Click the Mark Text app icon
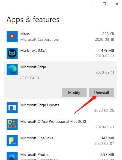 pyautogui.click(x=12, y=53)
